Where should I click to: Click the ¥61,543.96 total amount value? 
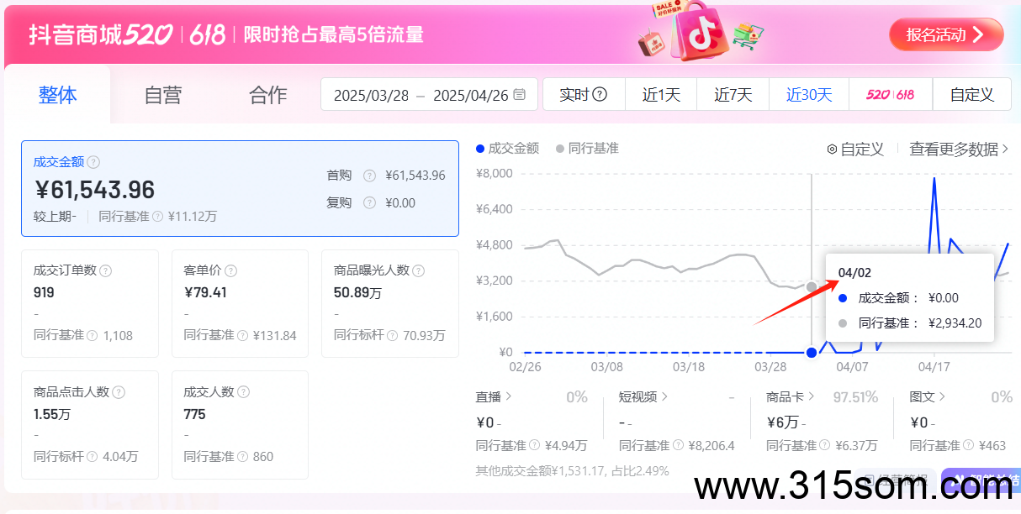pyautogui.click(x=94, y=190)
